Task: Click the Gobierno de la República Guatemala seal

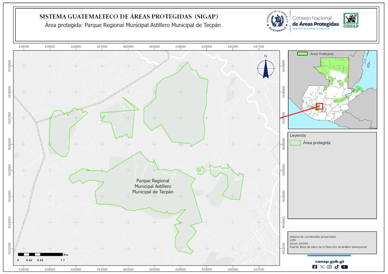Action: [x=277, y=21]
